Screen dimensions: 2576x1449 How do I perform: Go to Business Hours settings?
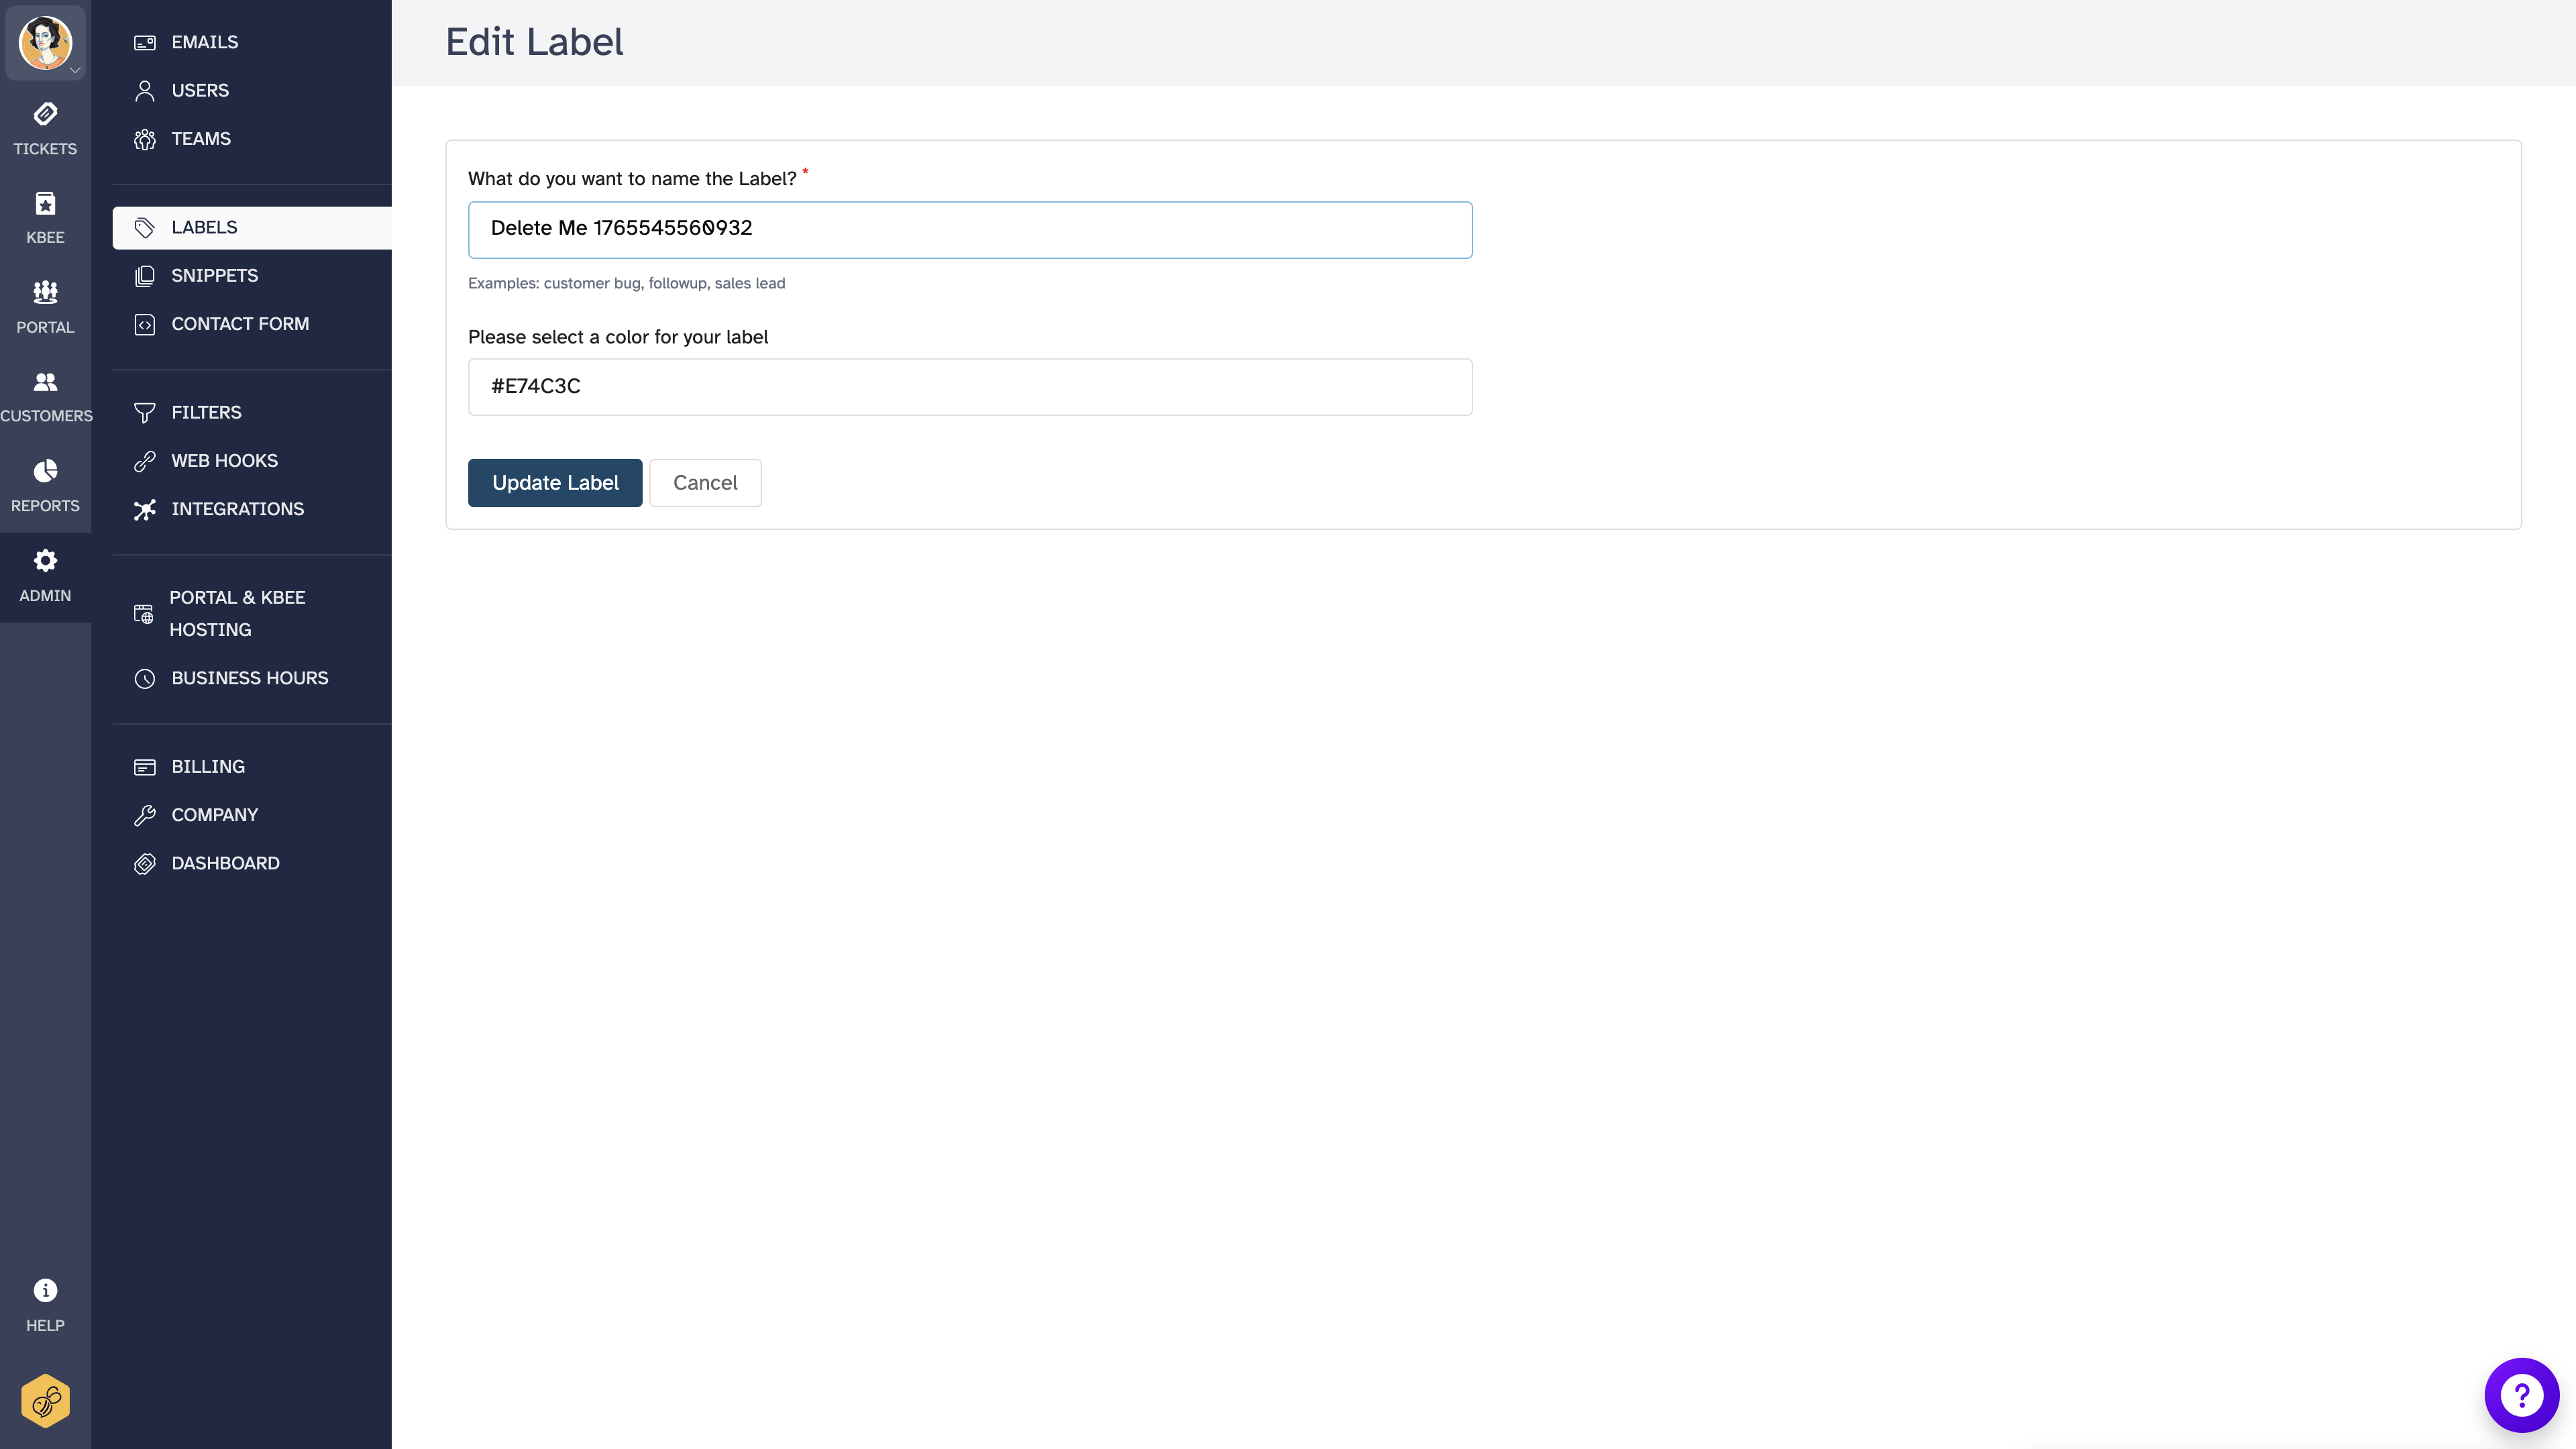click(249, 677)
